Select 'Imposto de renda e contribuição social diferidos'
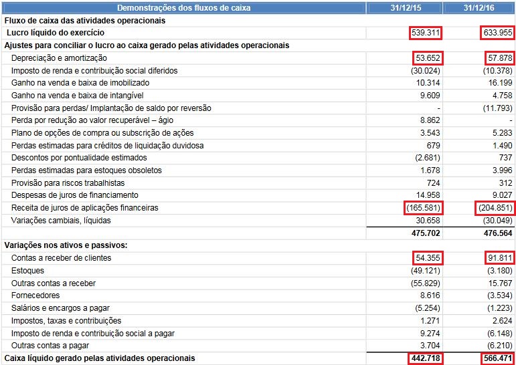This screenshot has height=365, width=516. click(x=94, y=70)
